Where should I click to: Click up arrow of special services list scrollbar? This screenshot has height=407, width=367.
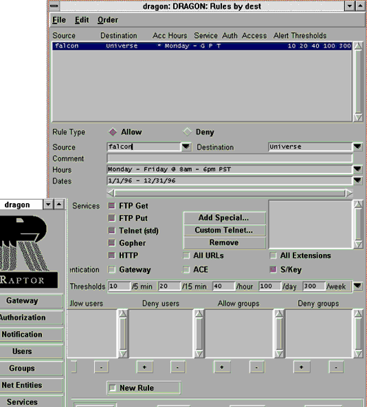pos(358,205)
